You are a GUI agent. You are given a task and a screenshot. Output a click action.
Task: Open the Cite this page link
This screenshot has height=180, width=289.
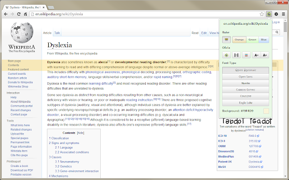click(x=19, y=155)
